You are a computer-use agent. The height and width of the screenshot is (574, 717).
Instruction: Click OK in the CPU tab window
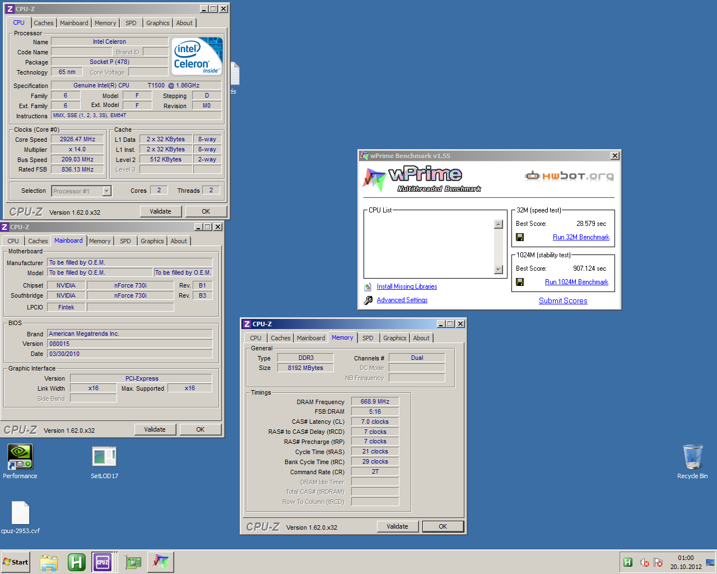click(206, 211)
